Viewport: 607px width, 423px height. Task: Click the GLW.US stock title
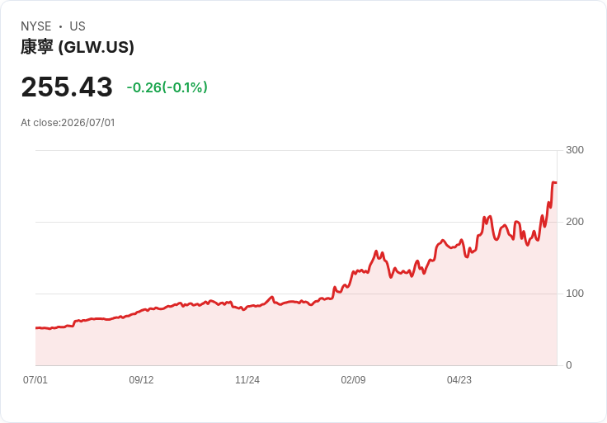[x=78, y=47]
